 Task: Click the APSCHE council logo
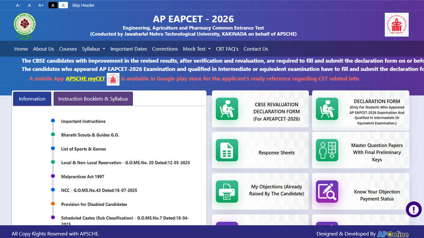click(397, 25)
